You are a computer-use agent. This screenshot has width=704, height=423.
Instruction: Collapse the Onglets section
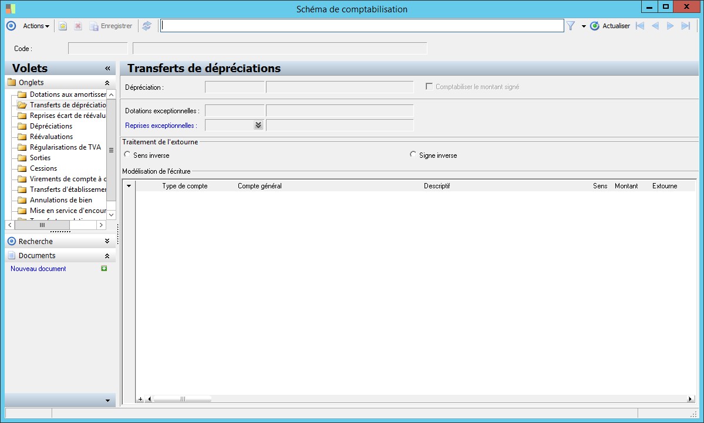tap(107, 83)
